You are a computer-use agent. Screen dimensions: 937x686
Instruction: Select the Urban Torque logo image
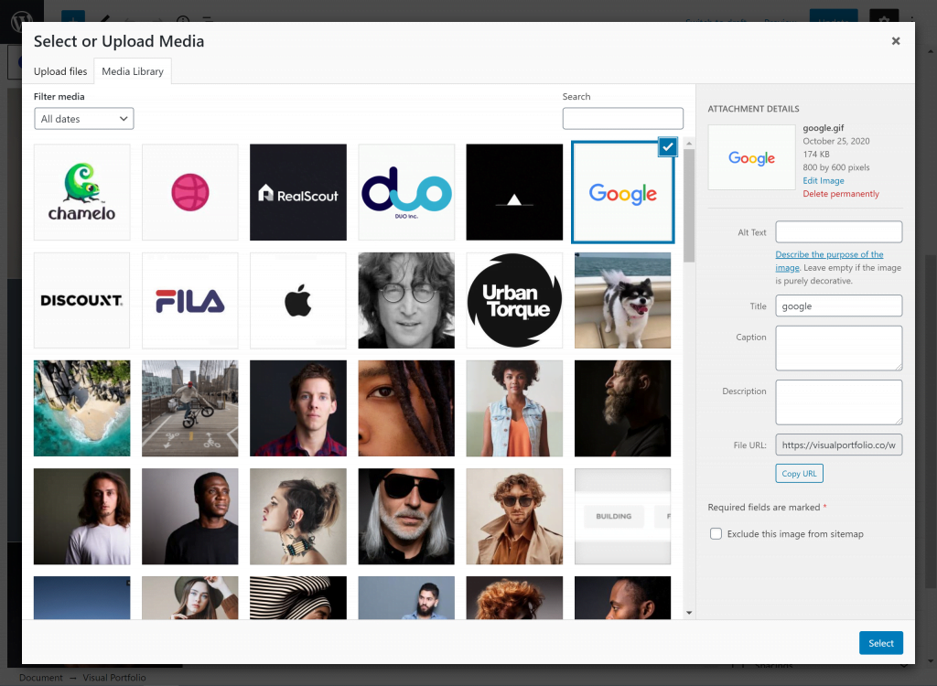[x=514, y=301]
